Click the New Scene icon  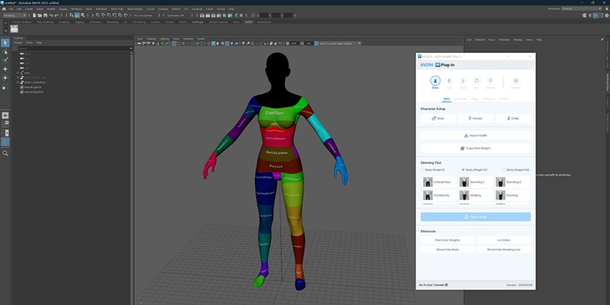click(34, 15)
